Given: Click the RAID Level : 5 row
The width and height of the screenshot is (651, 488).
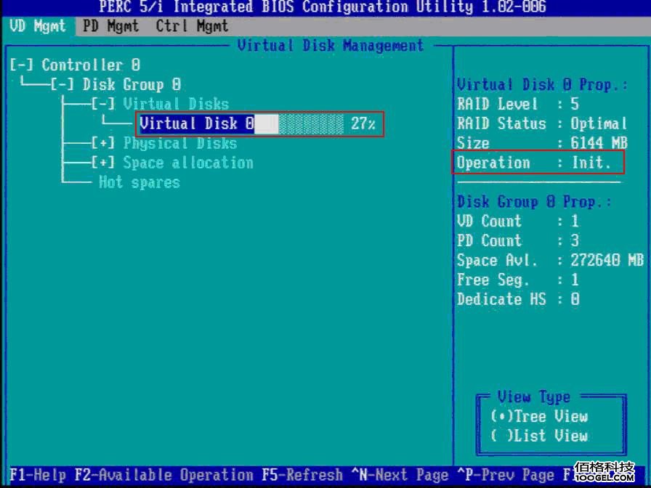Looking at the screenshot, I should (518, 104).
